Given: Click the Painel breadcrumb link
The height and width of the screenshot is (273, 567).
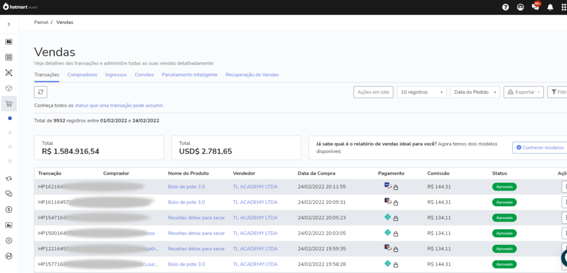Looking at the screenshot, I should [x=42, y=22].
